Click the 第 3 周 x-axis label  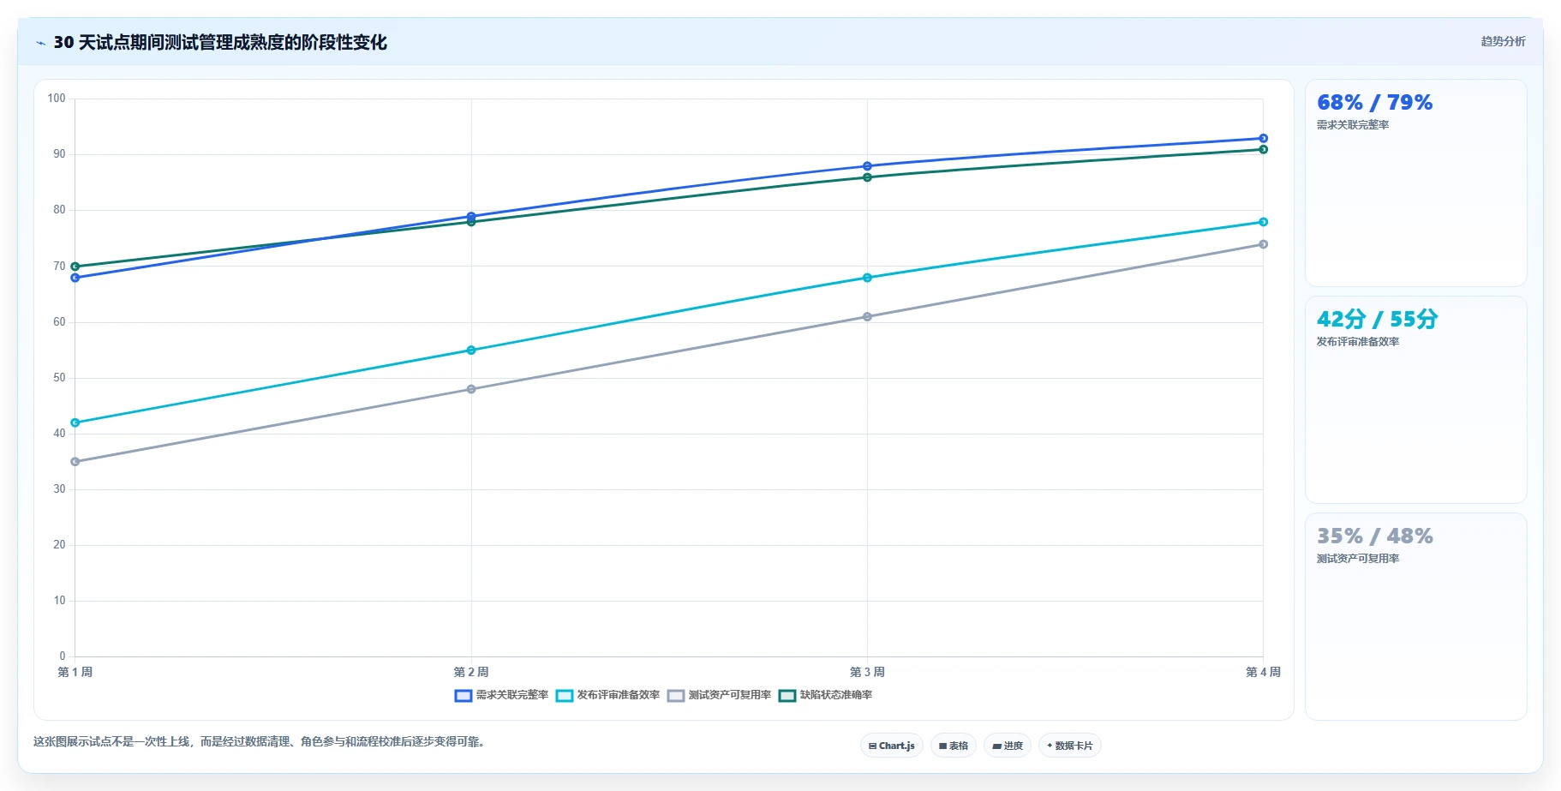[x=867, y=672]
